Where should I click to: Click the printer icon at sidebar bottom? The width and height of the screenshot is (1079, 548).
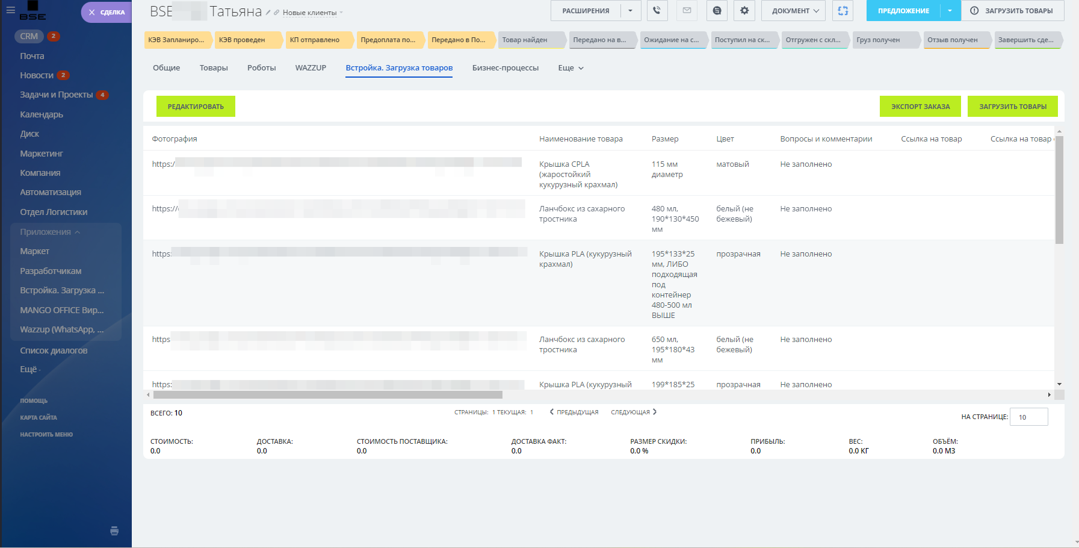point(114,531)
